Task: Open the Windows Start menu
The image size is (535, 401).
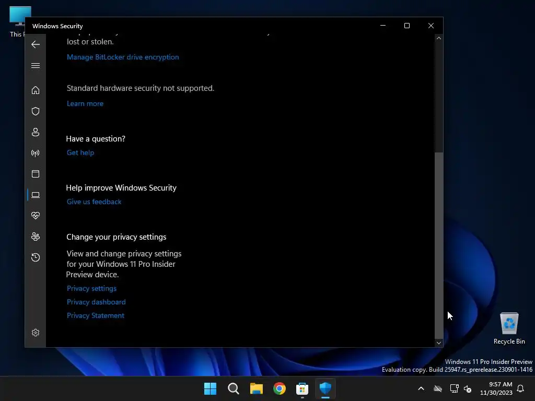Action: [x=210, y=388]
